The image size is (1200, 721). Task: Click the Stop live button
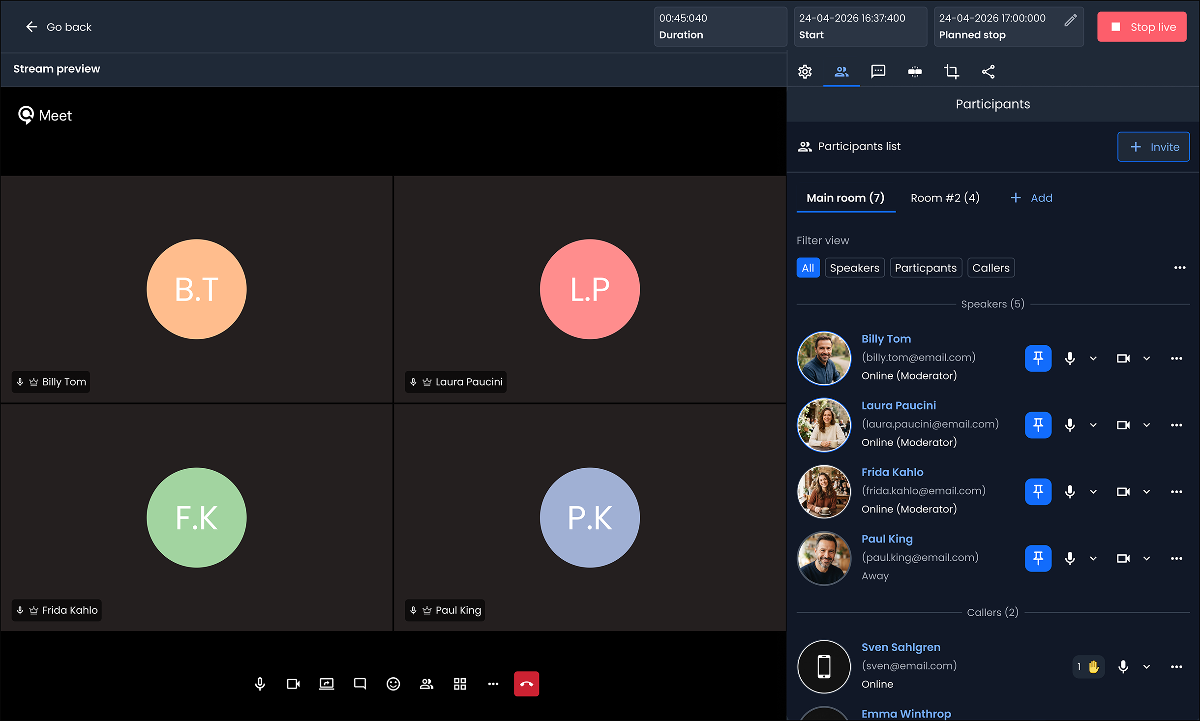pos(1142,27)
